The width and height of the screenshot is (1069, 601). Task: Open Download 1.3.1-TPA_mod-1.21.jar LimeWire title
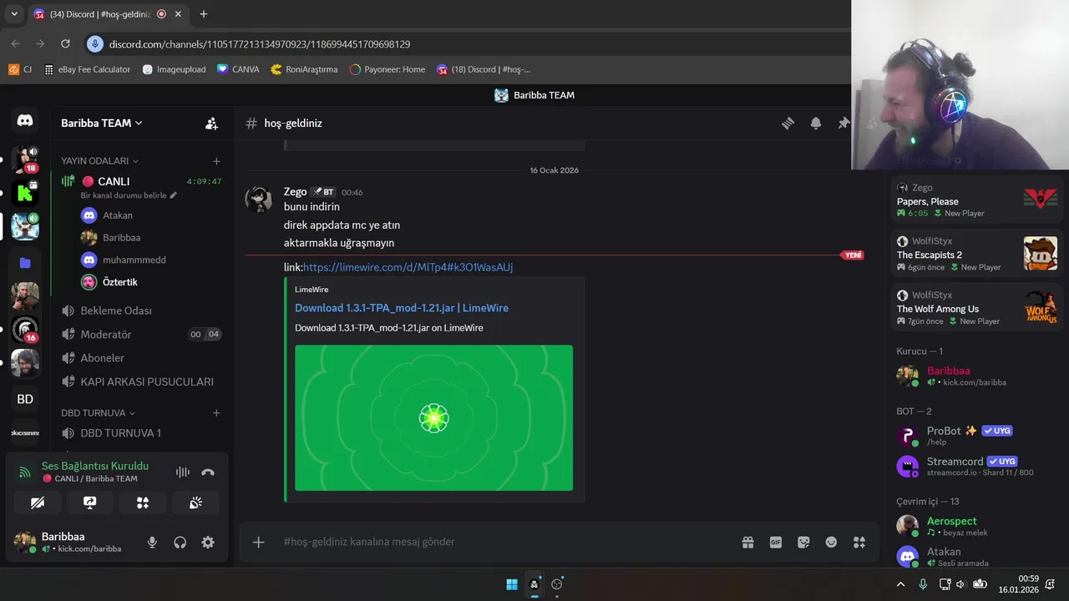402,308
